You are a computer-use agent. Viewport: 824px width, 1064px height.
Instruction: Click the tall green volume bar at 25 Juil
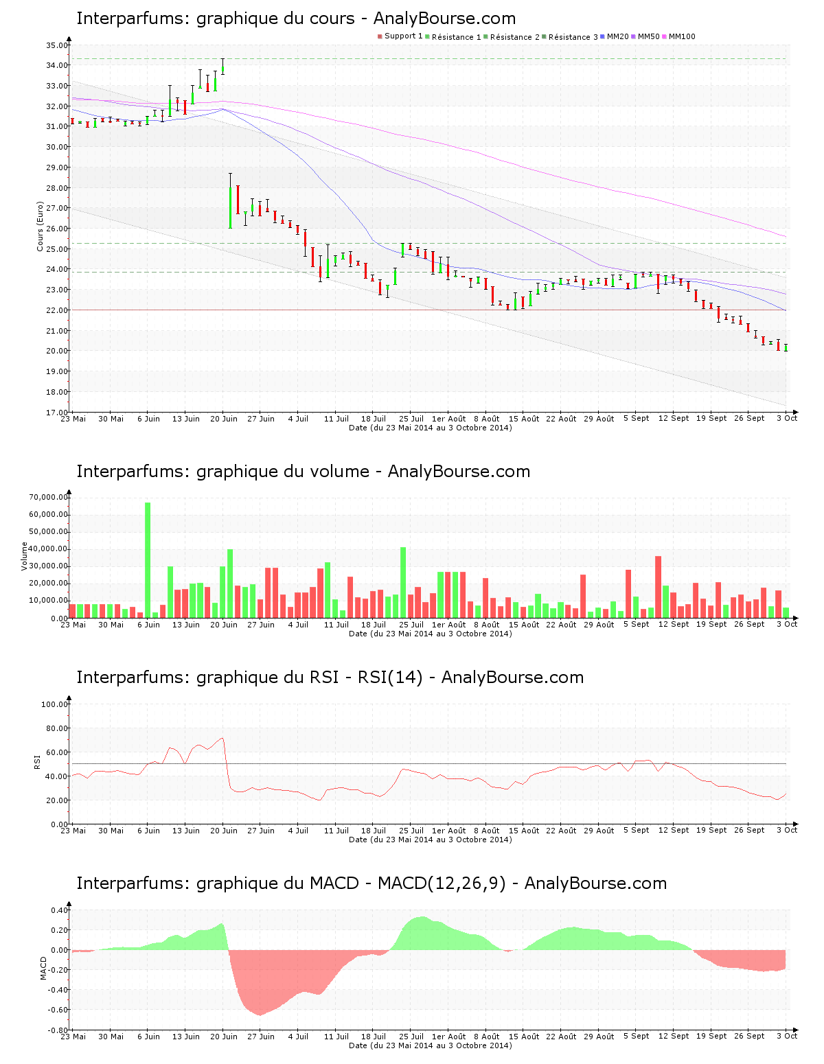403,583
